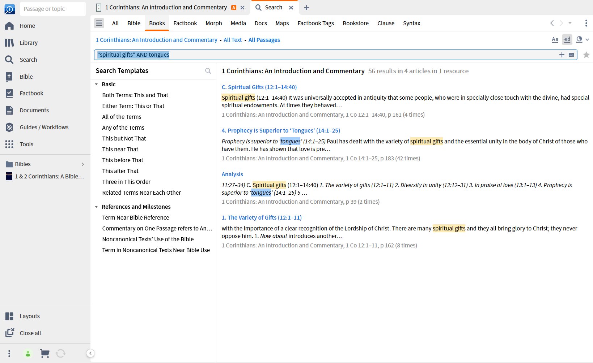The height and width of the screenshot is (363, 593).
Task: Select template Term Near Bible Reference
Action: 136,217
